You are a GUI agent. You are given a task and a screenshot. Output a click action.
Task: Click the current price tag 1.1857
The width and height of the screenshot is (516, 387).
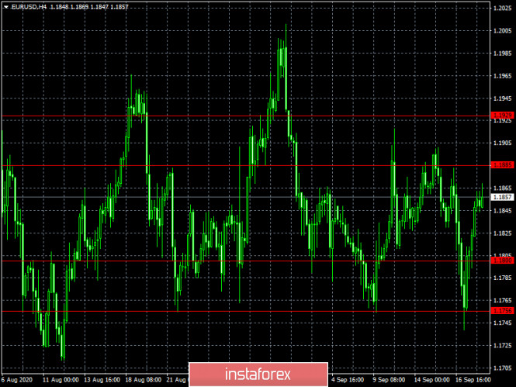click(x=502, y=197)
